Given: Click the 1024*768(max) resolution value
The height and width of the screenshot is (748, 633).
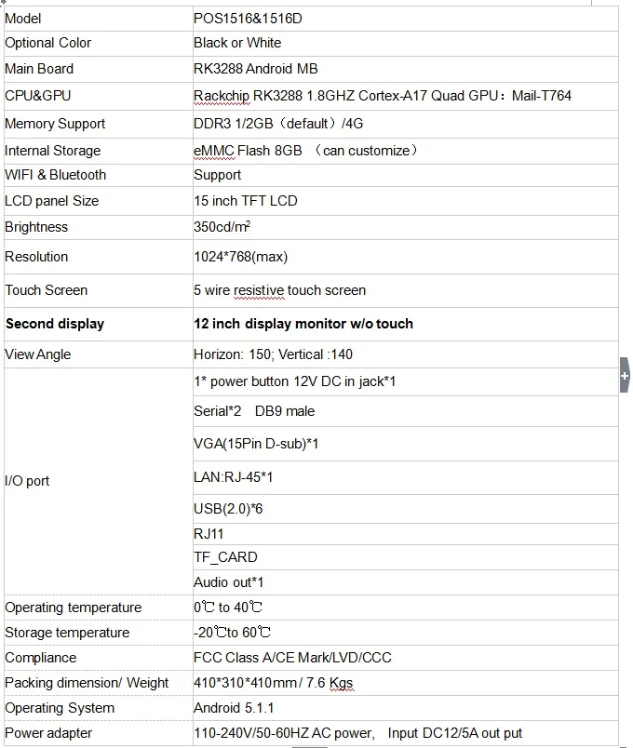Looking at the screenshot, I should (x=241, y=257).
